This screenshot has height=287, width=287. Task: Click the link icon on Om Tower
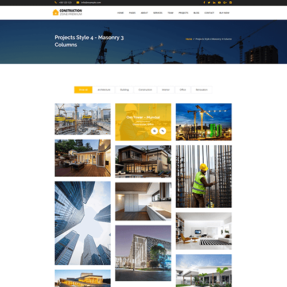click(x=162, y=131)
